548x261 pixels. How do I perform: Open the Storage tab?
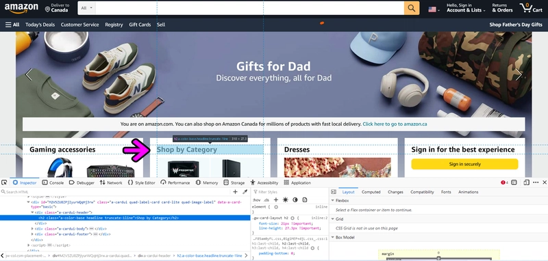234,182
